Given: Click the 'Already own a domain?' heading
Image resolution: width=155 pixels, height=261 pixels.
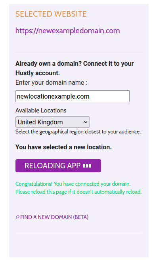Looking at the screenshot, I should coord(75,64).
